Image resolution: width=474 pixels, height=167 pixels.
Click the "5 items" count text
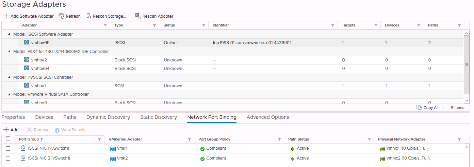click(x=457, y=108)
